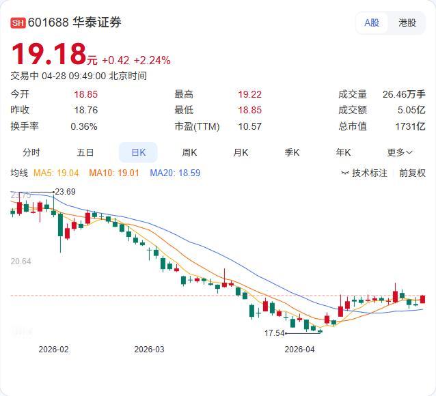Click the +2.24% change percentage
Viewport: 436px width, 396px height.
152,61
